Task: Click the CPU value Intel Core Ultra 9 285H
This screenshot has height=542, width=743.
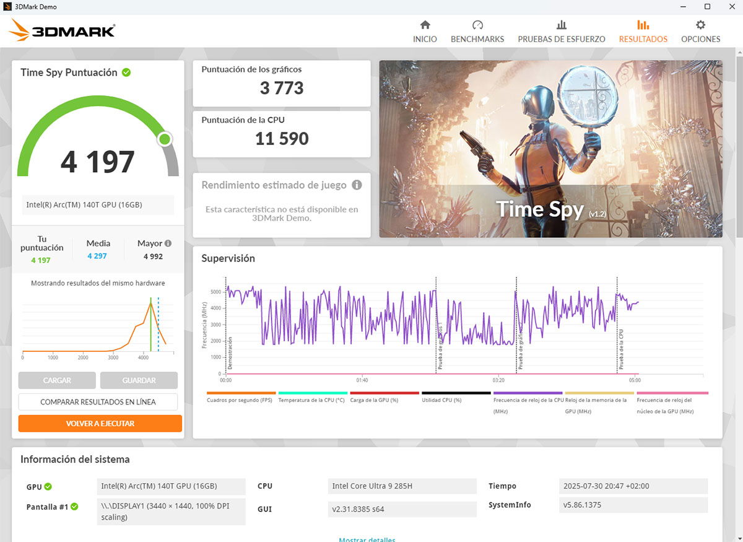Action: 402,486
